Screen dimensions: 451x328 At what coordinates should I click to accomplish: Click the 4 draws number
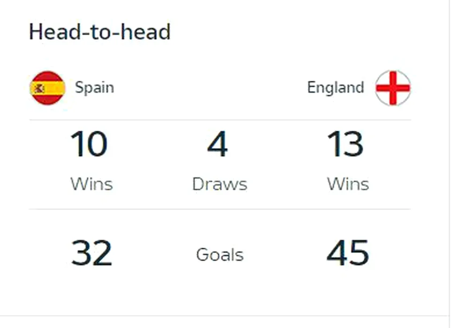[218, 144]
